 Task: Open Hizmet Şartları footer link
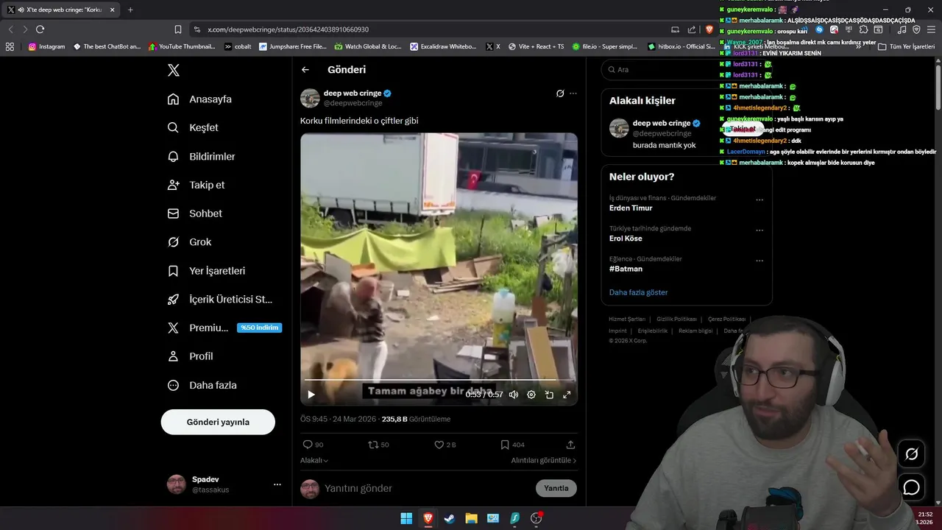[x=627, y=319]
